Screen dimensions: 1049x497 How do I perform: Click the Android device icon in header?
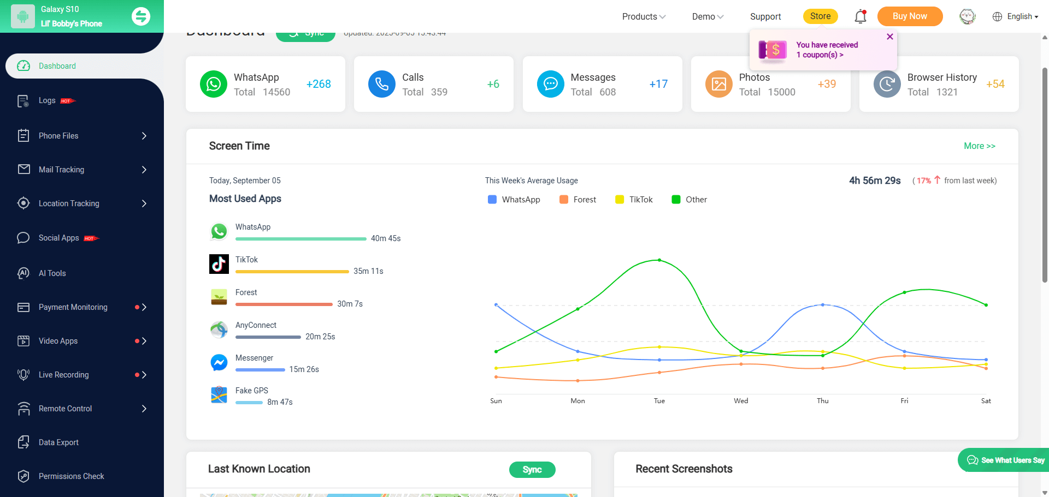click(23, 16)
